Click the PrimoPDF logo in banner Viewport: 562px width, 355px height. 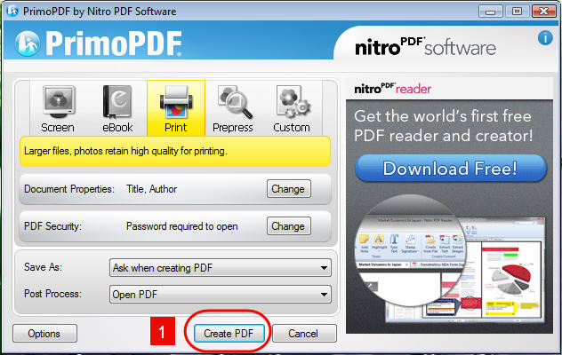pos(99,43)
